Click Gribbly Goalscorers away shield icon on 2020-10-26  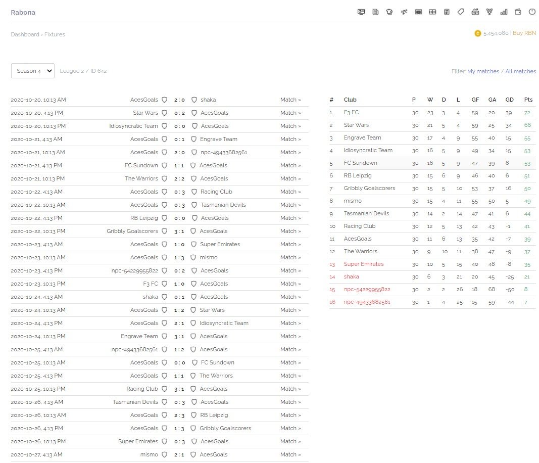click(x=193, y=429)
